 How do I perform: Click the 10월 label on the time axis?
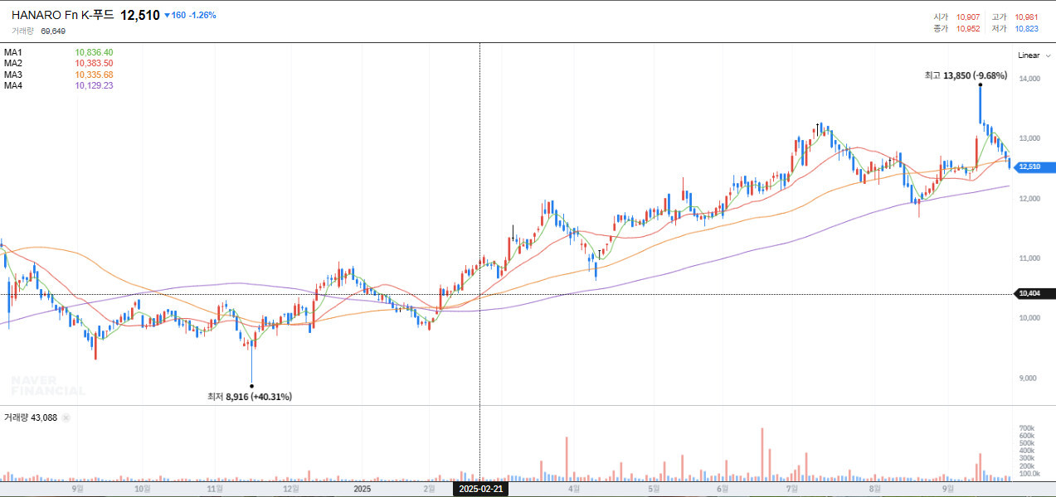pyautogui.click(x=142, y=489)
